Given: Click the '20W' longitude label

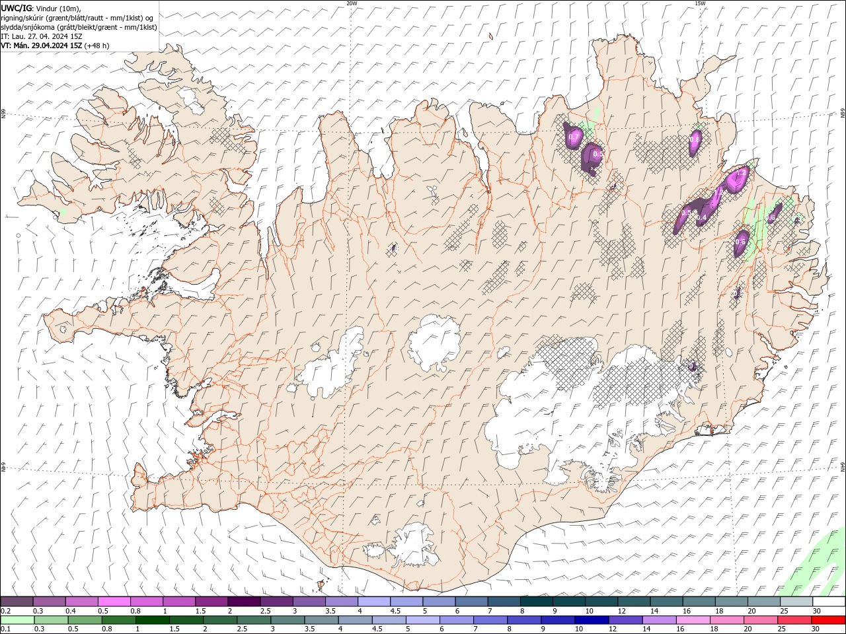Looking at the screenshot, I should 352,3.
